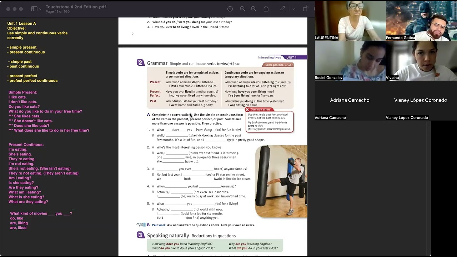Screen dimensions: 457x257
Task: Click the 'Speaking naturally' section heading
Action: 168,236
